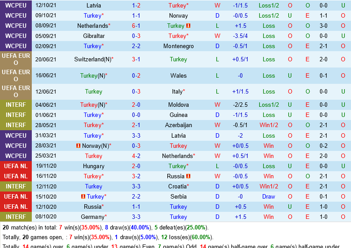Click the 4-2 score of Turkey vs Netherlands
Viewport: 351px width, 248px height.
pos(136,156)
